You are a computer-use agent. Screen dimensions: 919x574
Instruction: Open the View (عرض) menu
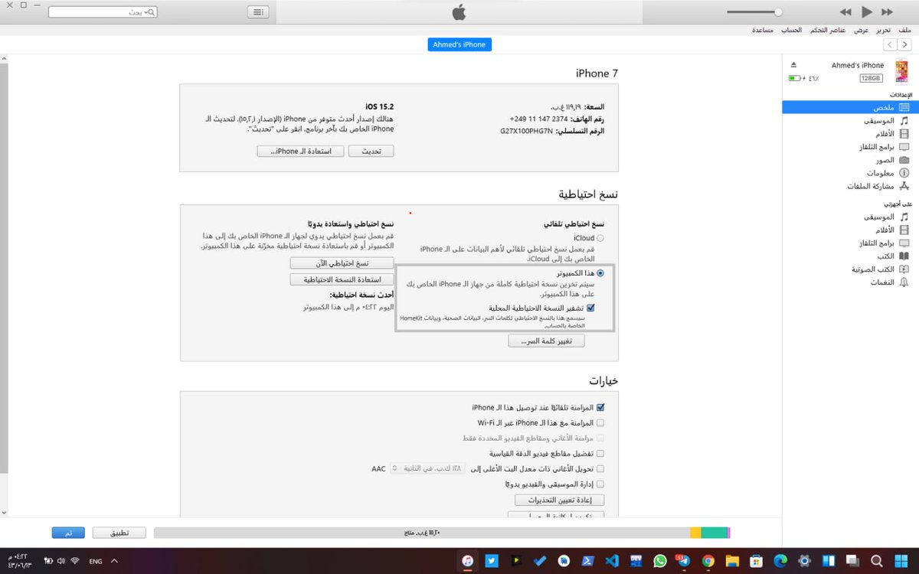(862, 30)
